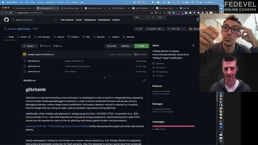Open the Hackaday 2019 Talk link
This screenshot has height=145, width=258.
point(57,126)
